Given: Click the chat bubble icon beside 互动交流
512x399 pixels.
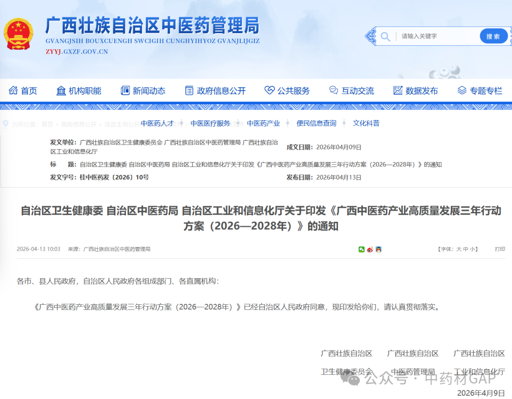Looking at the screenshot, I should tap(334, 90).
